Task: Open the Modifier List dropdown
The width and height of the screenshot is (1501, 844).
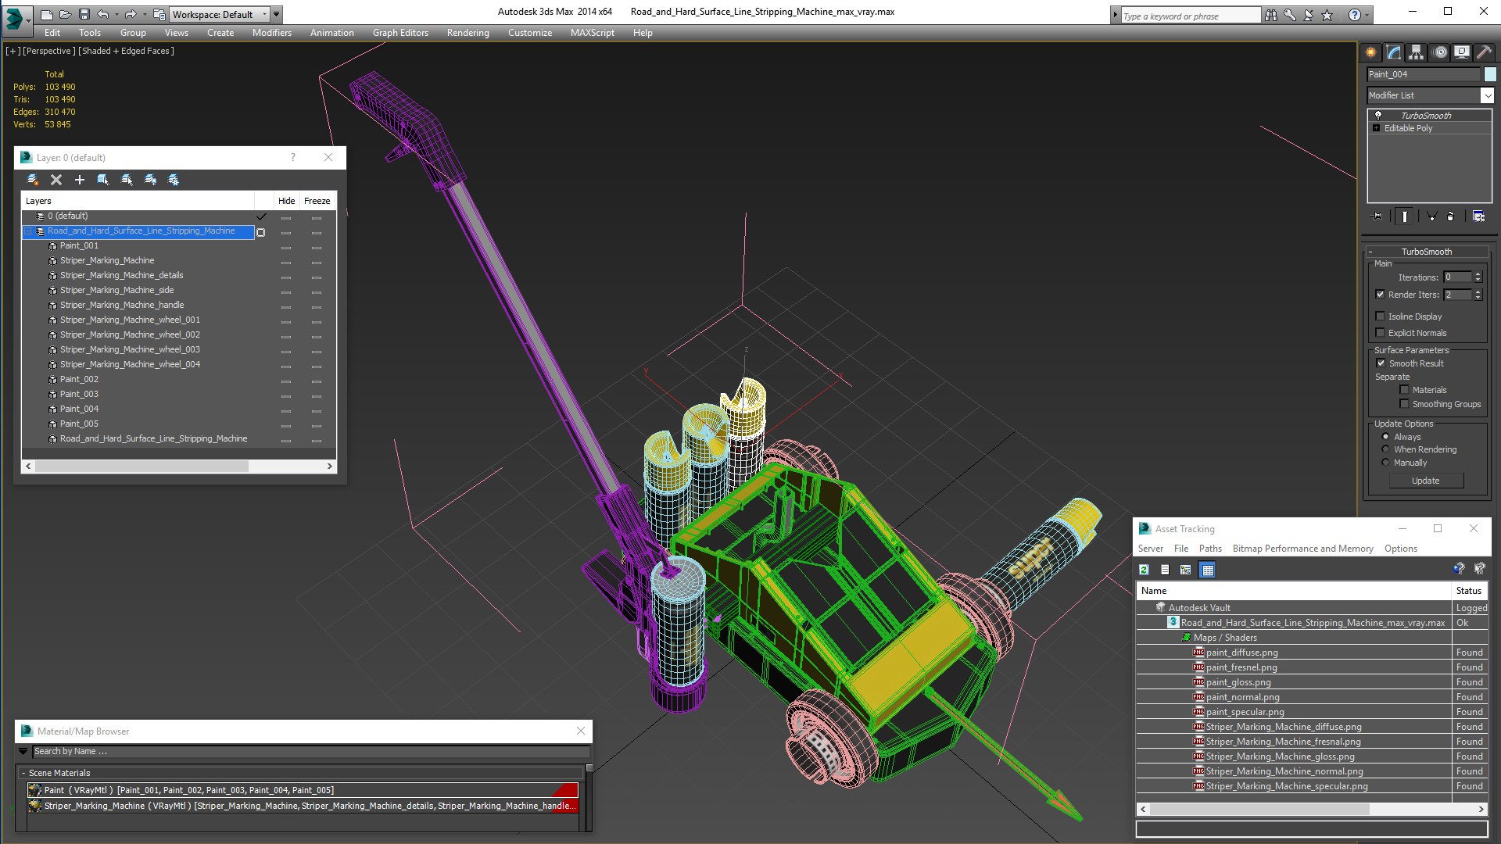Action: [x=1487, y=95]
